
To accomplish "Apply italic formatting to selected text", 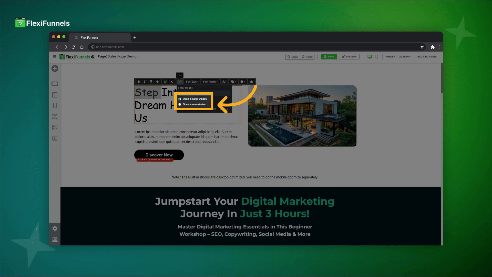I will [145, 82].
